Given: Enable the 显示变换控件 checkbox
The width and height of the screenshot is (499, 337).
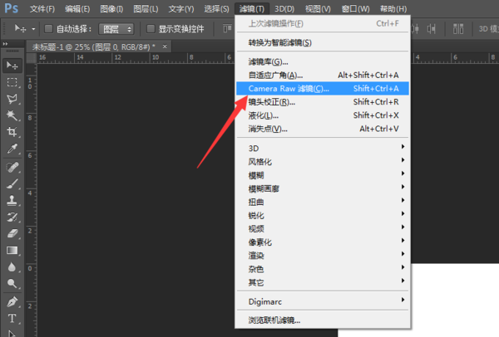Looking at the screenshot, I should click(x=151, y=29).
